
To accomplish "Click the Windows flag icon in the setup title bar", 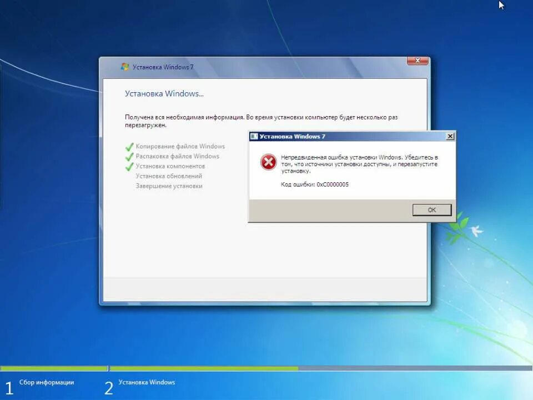I will 125,67.
